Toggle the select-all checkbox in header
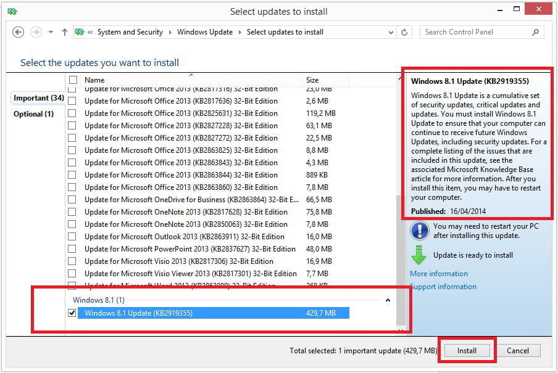558x373 pixels. [73, 80]
